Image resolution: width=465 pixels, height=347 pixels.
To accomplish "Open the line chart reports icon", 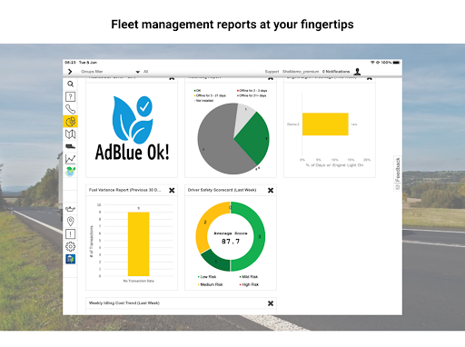I will point(70,159).
